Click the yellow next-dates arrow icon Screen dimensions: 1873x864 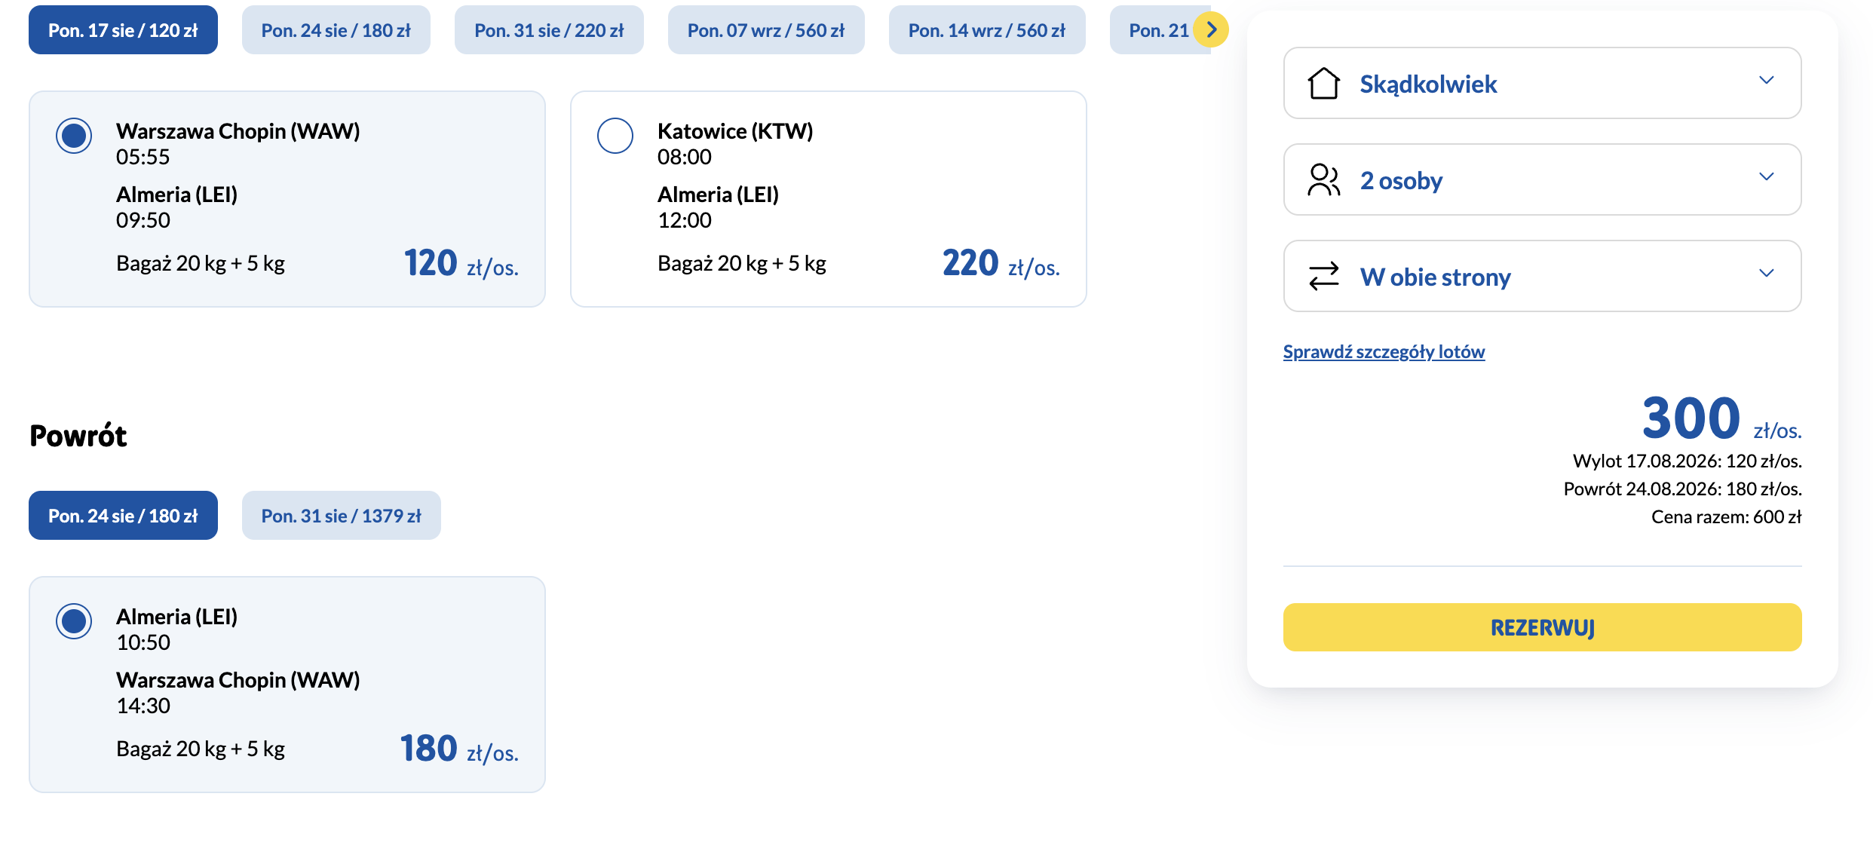tap(1211, 29)
